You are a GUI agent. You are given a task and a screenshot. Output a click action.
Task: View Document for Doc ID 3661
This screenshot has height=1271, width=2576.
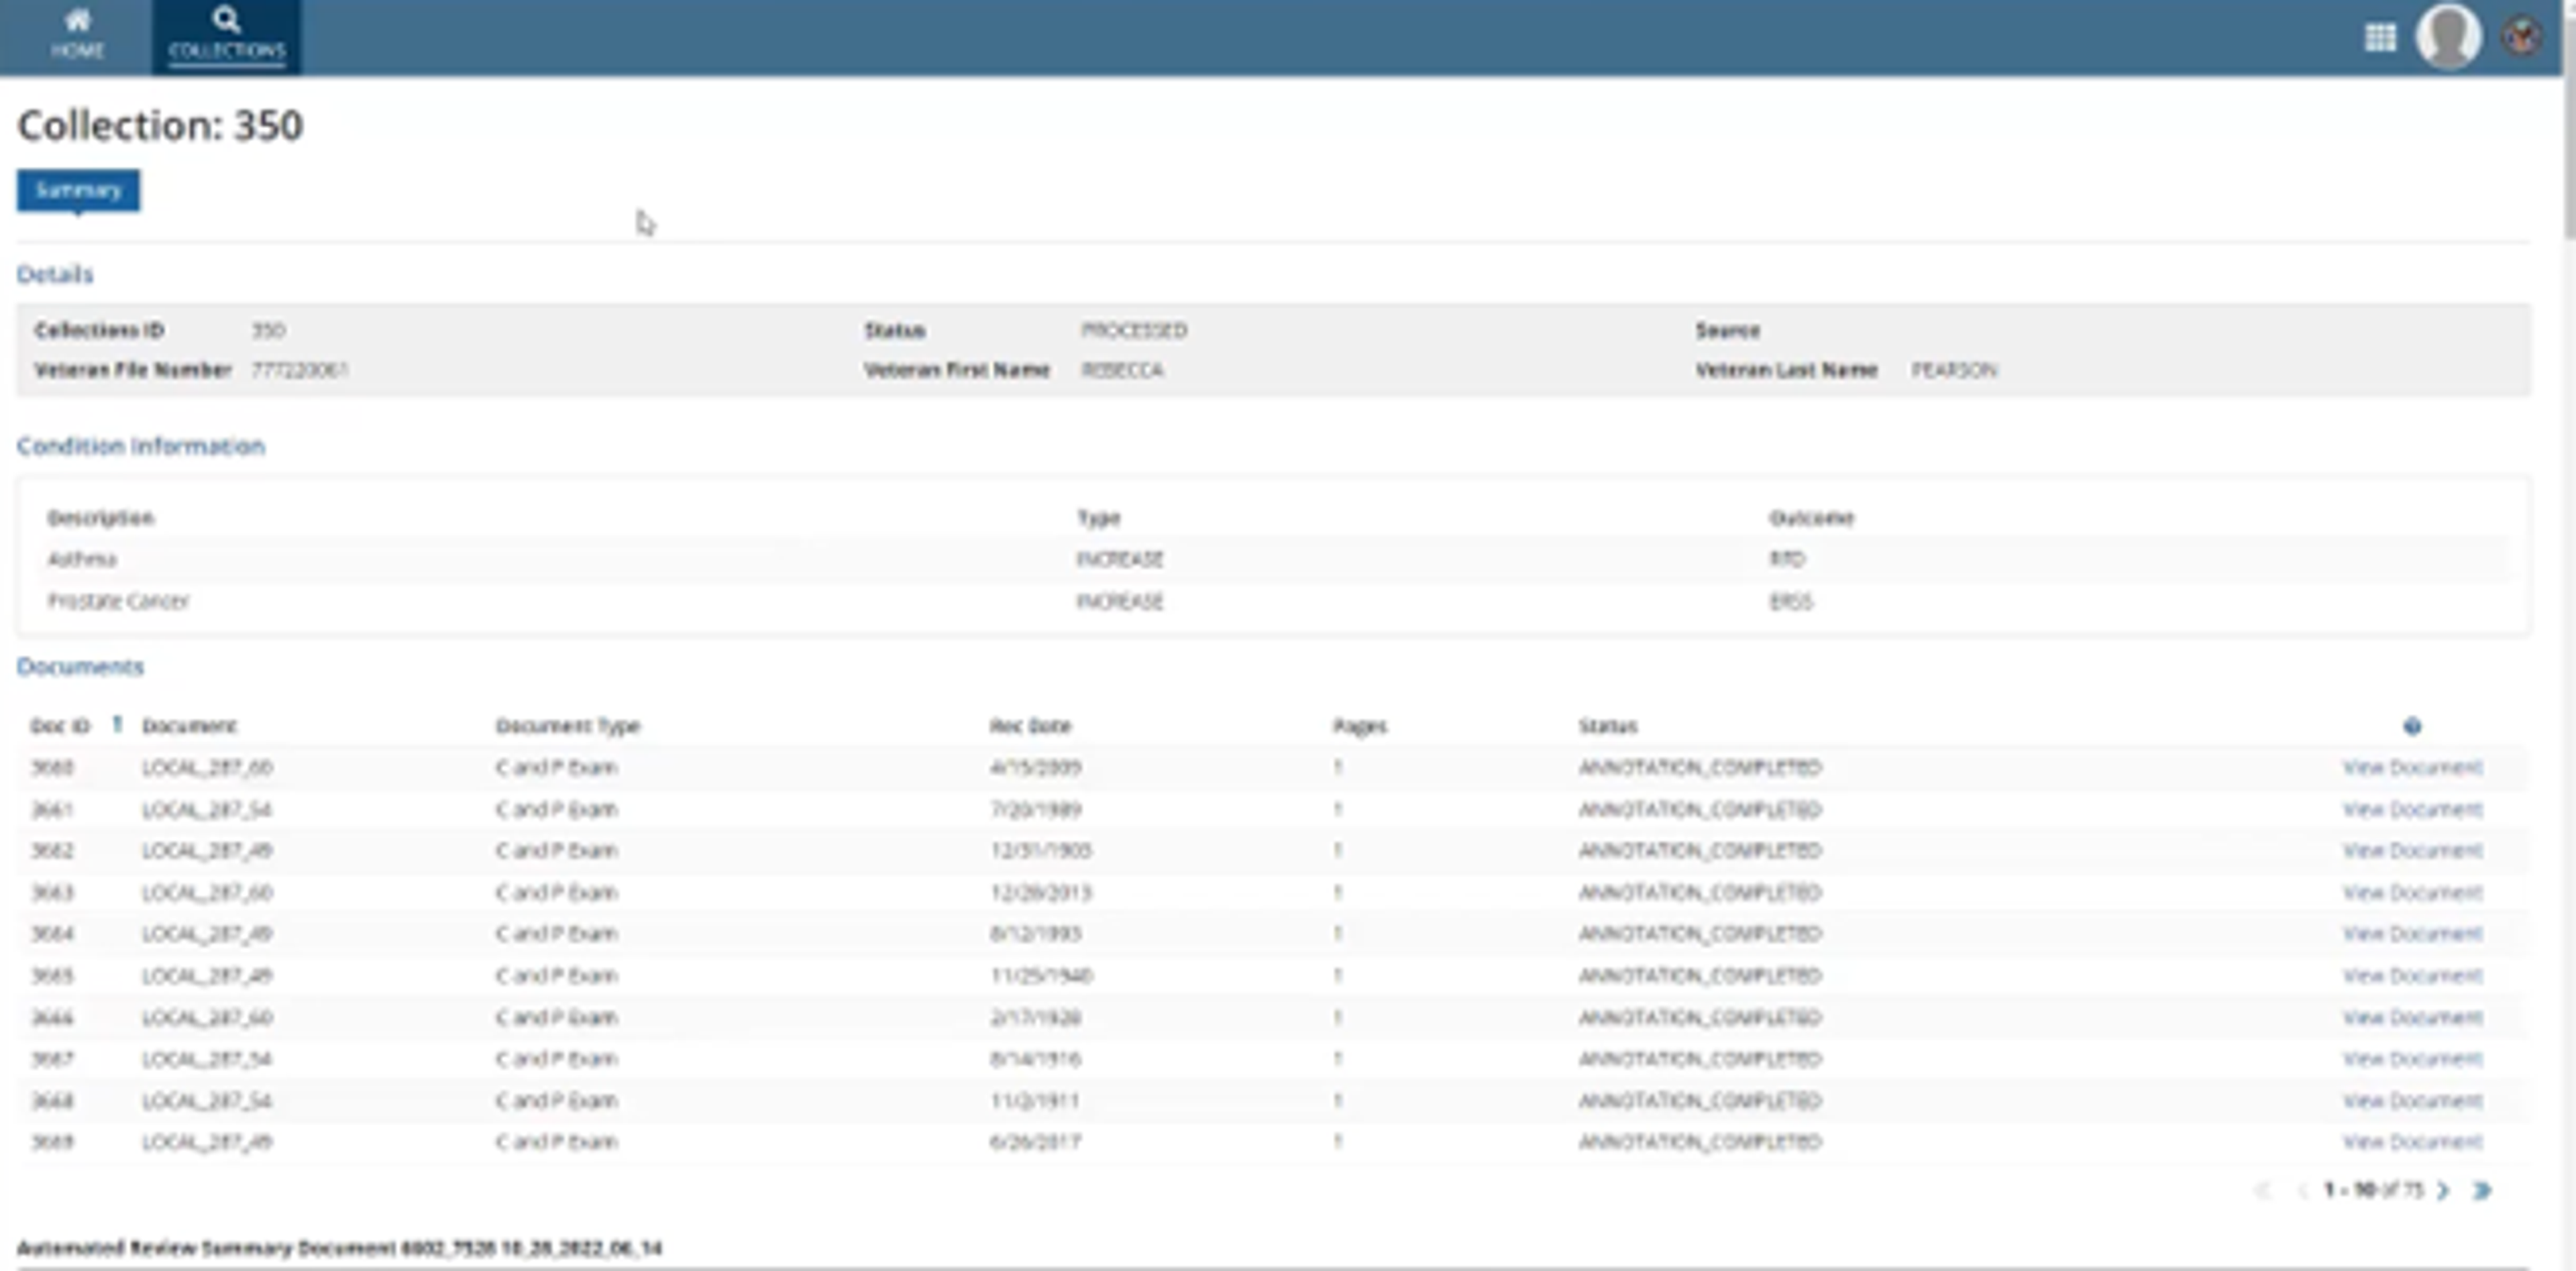click(2412, 809)
